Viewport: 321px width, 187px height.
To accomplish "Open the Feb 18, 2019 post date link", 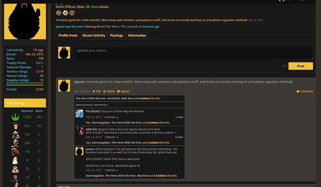I will tap(82, 91).
